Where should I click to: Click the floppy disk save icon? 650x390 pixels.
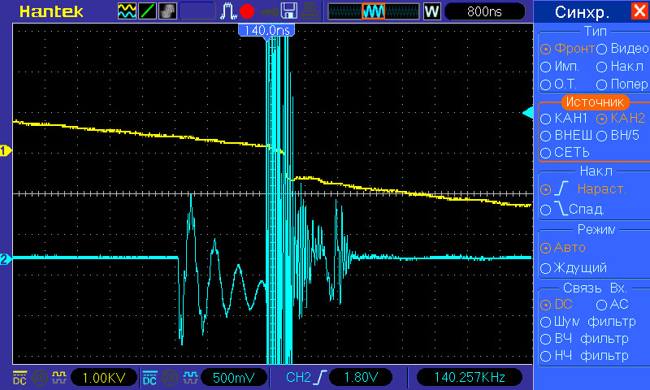click(x=289, y=11)
